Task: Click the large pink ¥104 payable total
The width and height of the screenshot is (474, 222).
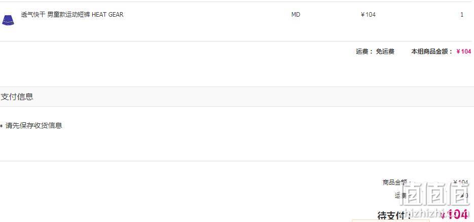Action: 454,214
